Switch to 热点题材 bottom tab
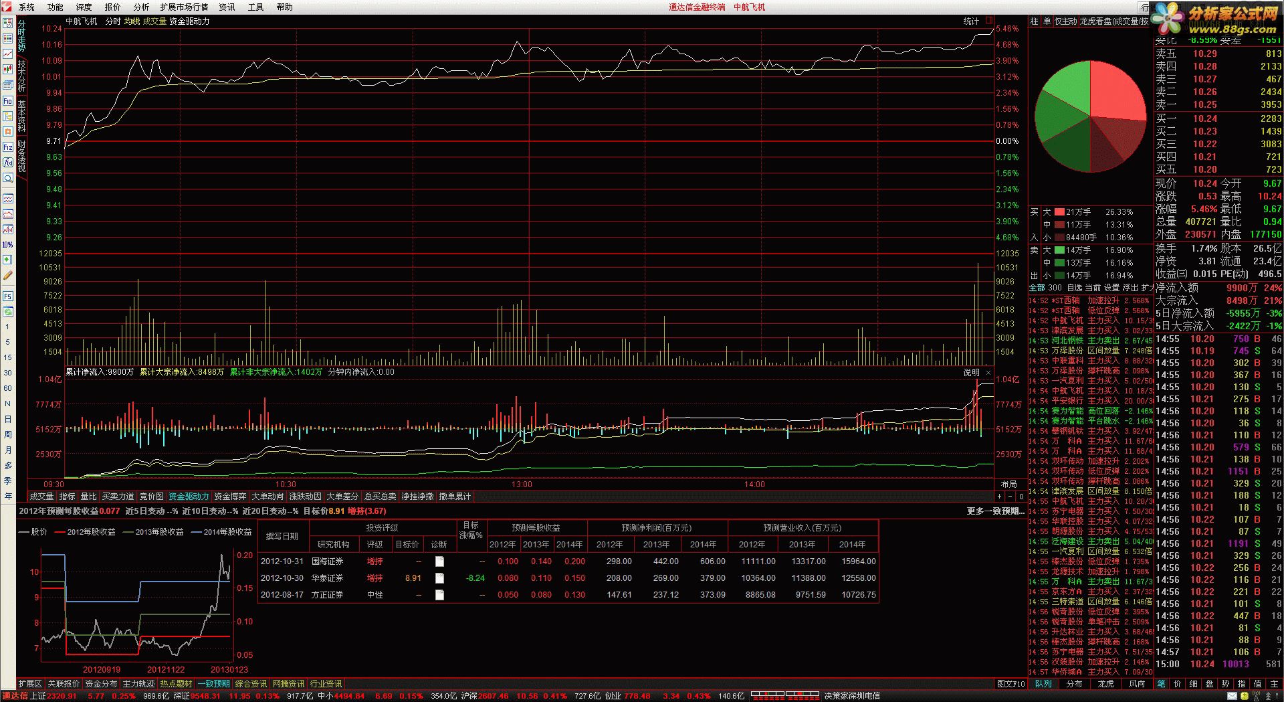Screen dimensions: 1284x702 (176, 684)
